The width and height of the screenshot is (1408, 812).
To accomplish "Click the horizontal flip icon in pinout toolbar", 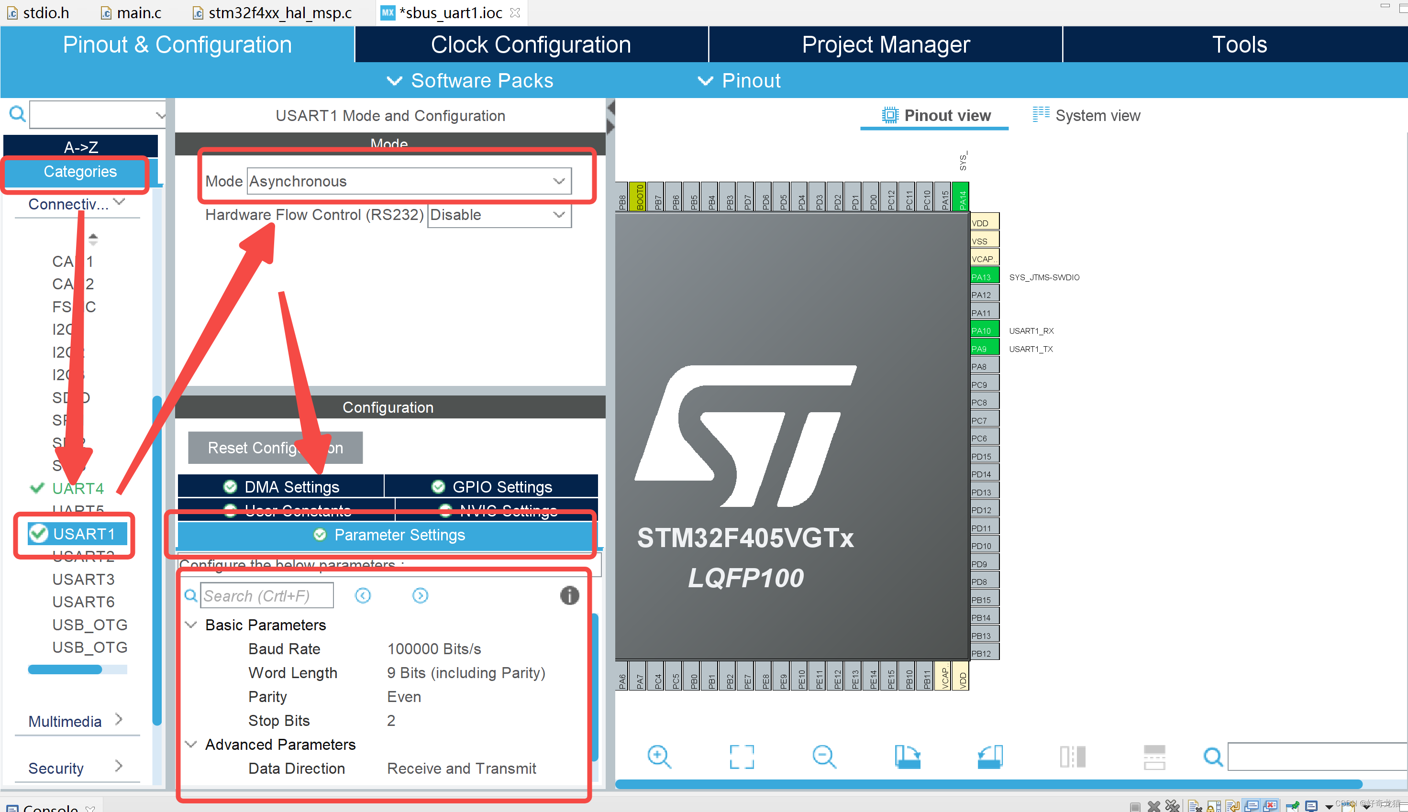I will pos(1072,757).
